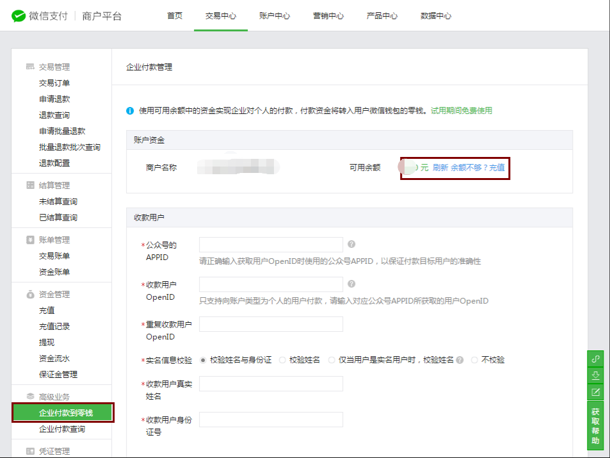The width and height of the screenshot is (610, 458).
Task: Click the 资金管理 money bag icon
Action: 30,294
